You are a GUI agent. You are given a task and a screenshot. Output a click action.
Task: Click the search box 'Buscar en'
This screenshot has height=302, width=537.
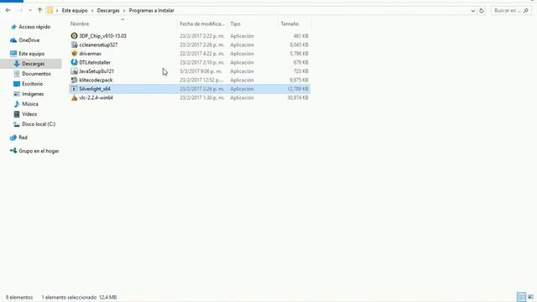pos(511,11)
